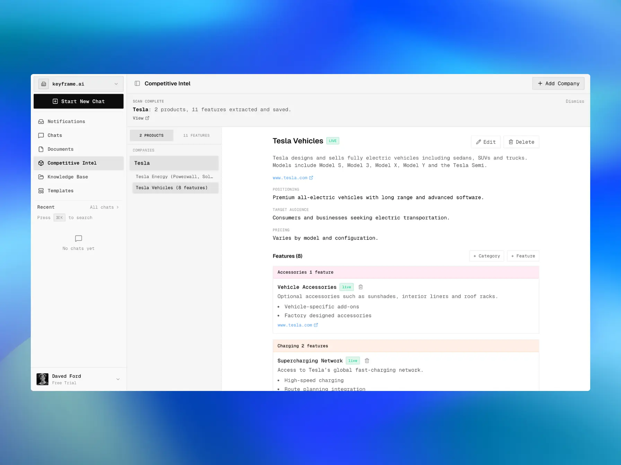
Task: Select Tesla Energy product in list
Action: click(174, 176)
